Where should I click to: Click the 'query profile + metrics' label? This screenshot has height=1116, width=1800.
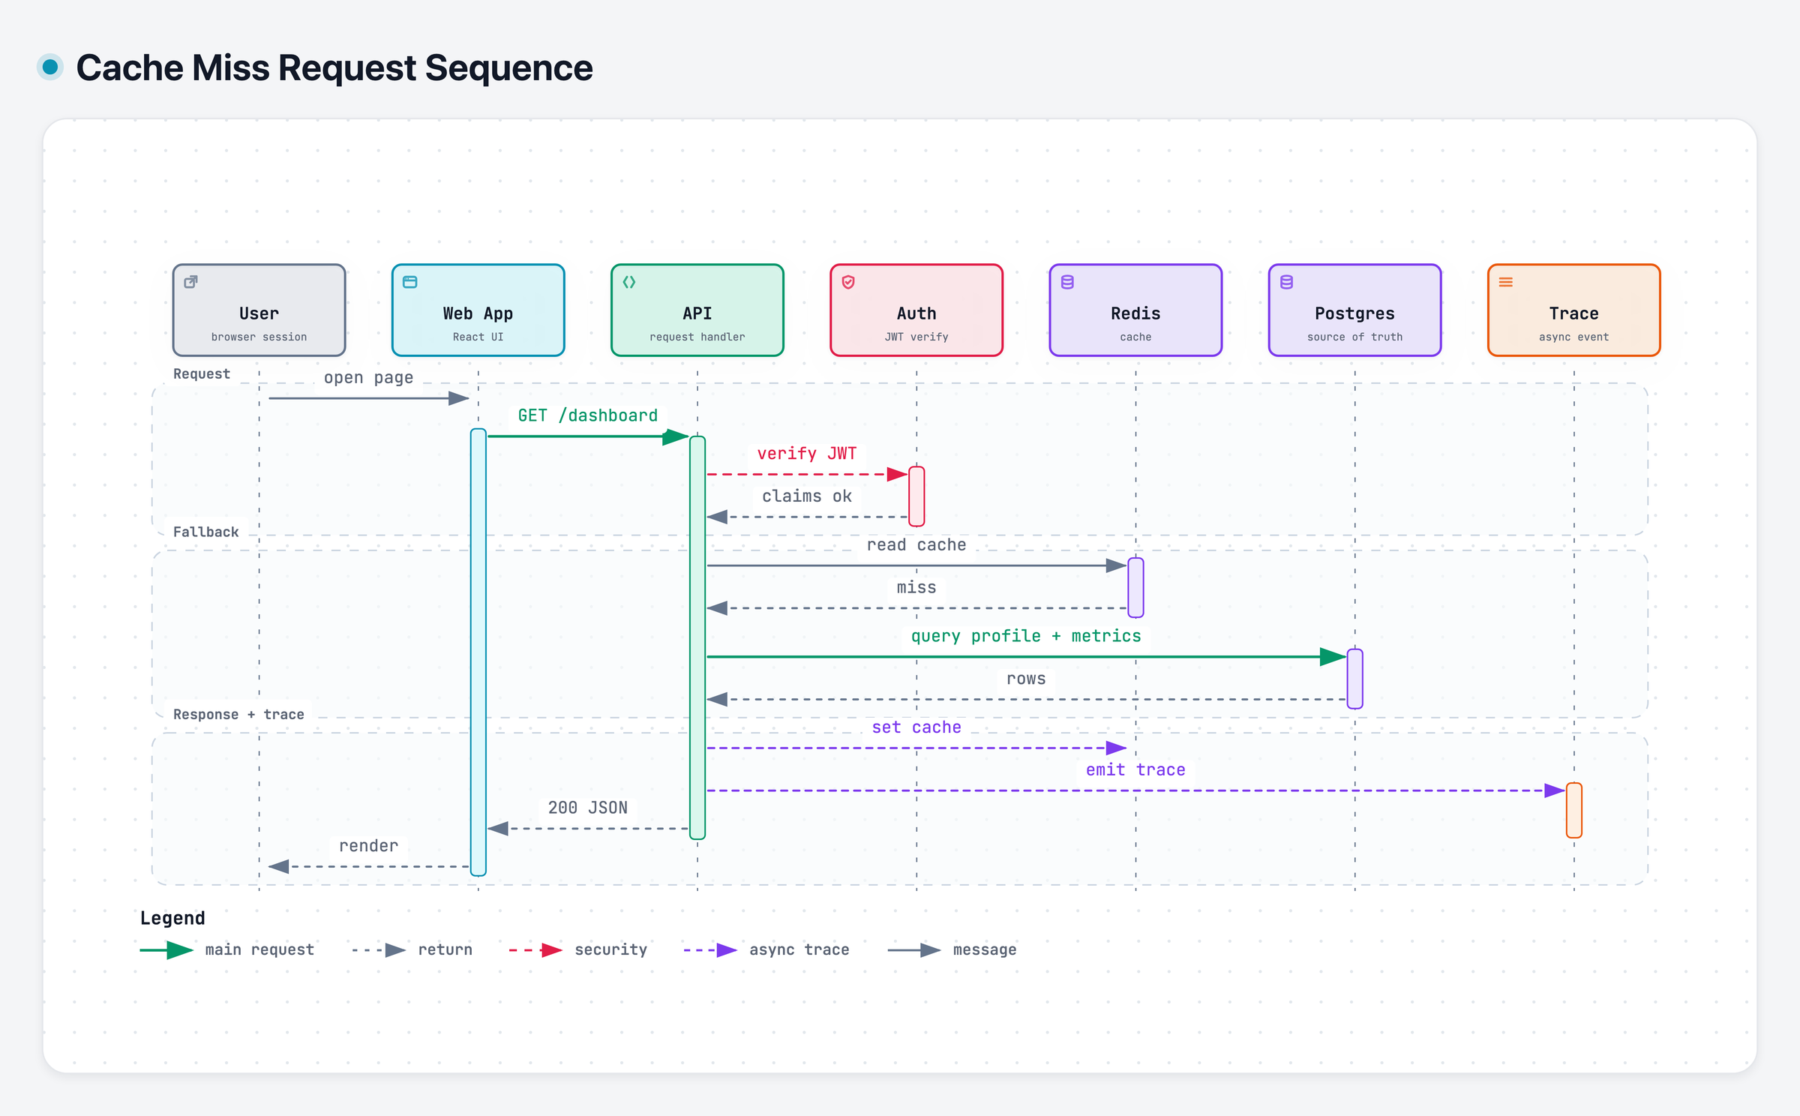1026,636
